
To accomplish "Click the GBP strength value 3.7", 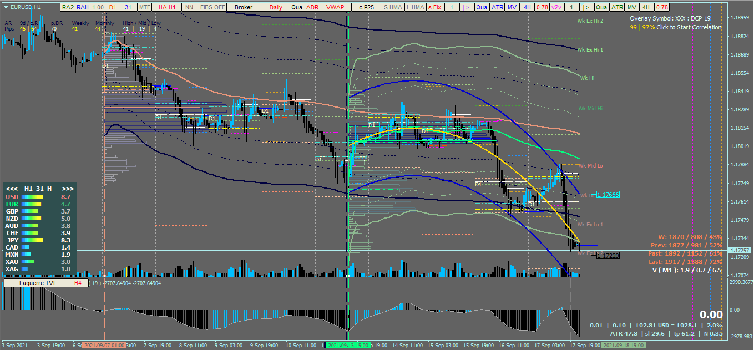I will point(65,211).
